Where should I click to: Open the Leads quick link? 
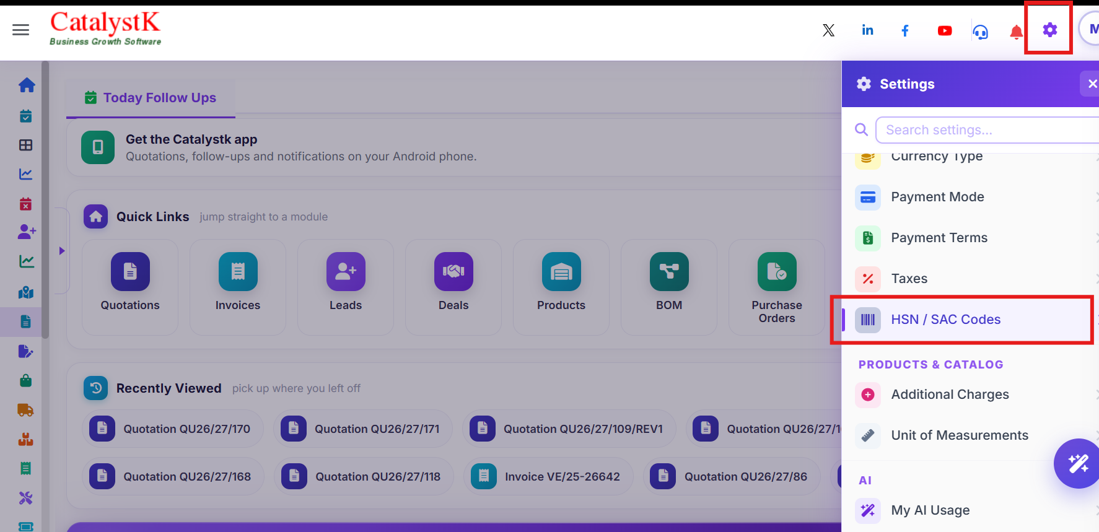tap(346, 287)
